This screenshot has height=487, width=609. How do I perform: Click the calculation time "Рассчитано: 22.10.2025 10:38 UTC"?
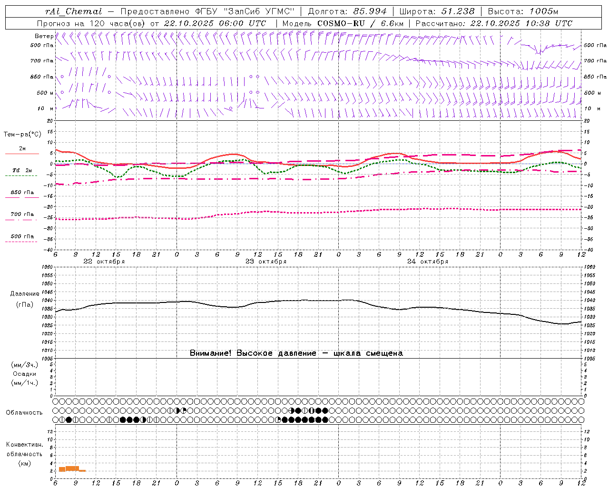pyautogui.click(x=494, y=23)
